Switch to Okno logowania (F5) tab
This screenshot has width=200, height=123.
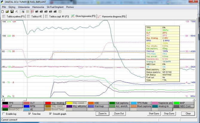point(83,16)
